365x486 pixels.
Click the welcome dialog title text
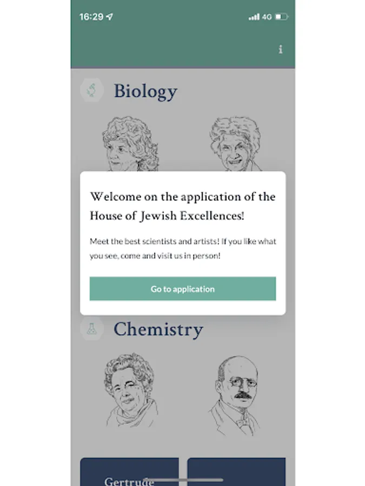(x=183, y=206)
